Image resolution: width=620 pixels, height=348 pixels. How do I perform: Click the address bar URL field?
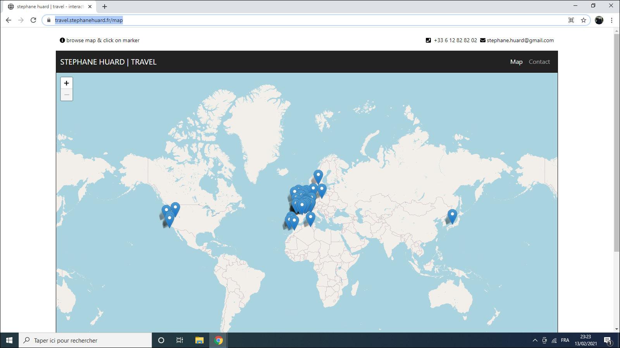[x=271, y=20]
